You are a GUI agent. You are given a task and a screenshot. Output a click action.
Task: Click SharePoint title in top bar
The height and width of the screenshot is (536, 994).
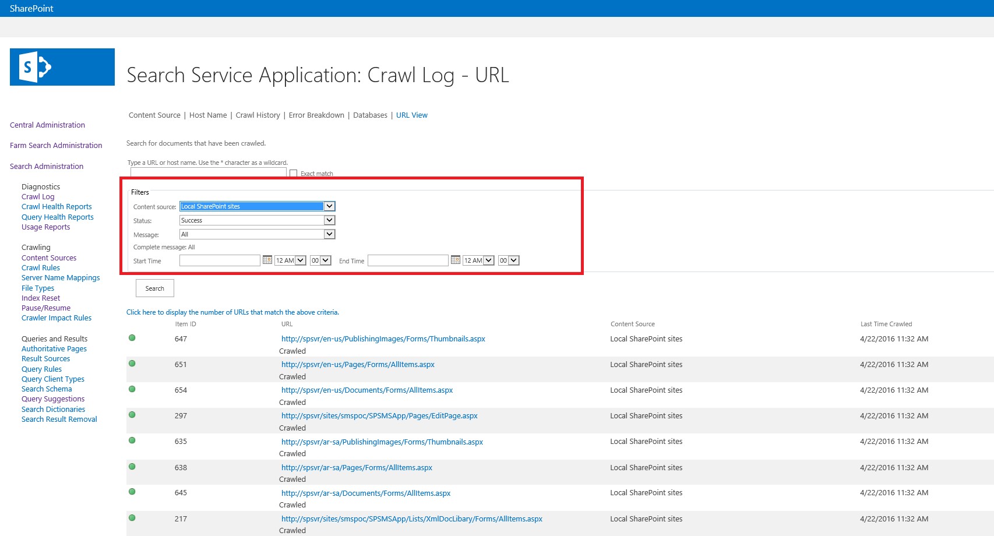point(31,8)
